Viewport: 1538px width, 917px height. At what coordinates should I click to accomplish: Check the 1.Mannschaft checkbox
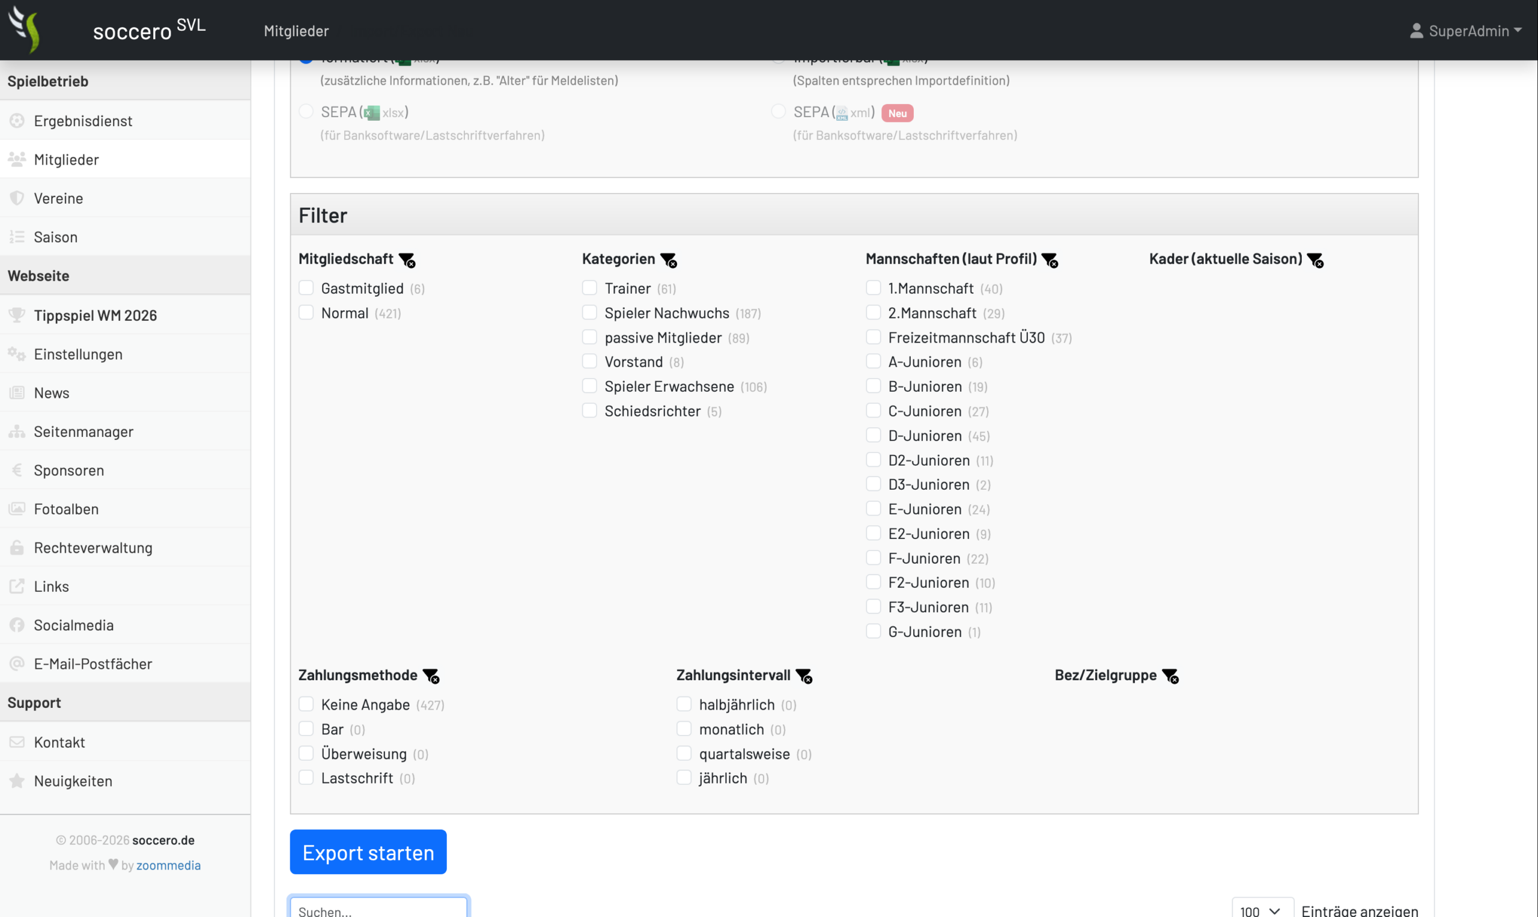click(x=874, y=288)
